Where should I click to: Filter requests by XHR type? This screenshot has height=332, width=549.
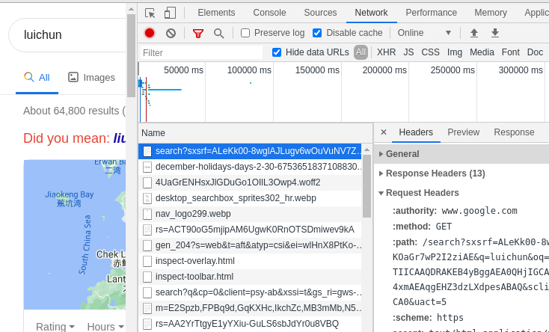386,52
